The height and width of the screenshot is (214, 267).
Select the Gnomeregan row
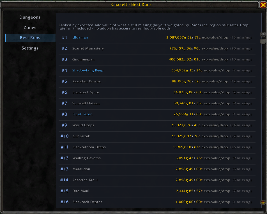(157, 59)
